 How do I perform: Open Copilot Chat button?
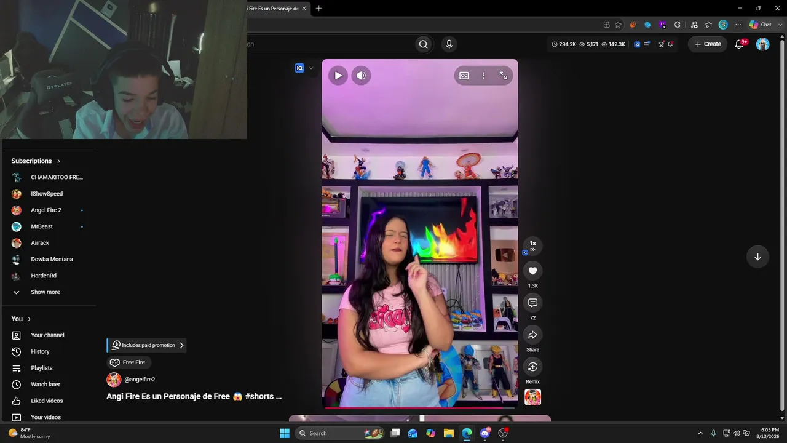click(761, 25)
